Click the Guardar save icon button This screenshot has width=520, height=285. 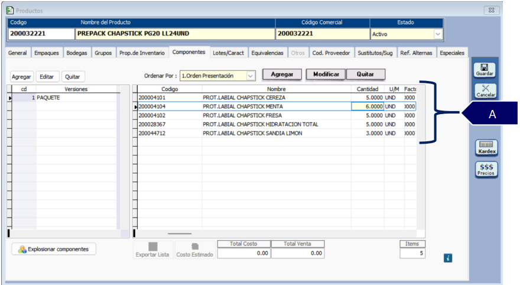485,70
